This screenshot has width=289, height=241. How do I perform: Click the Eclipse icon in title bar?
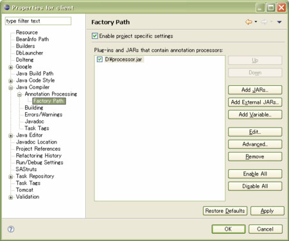[7, 7]
